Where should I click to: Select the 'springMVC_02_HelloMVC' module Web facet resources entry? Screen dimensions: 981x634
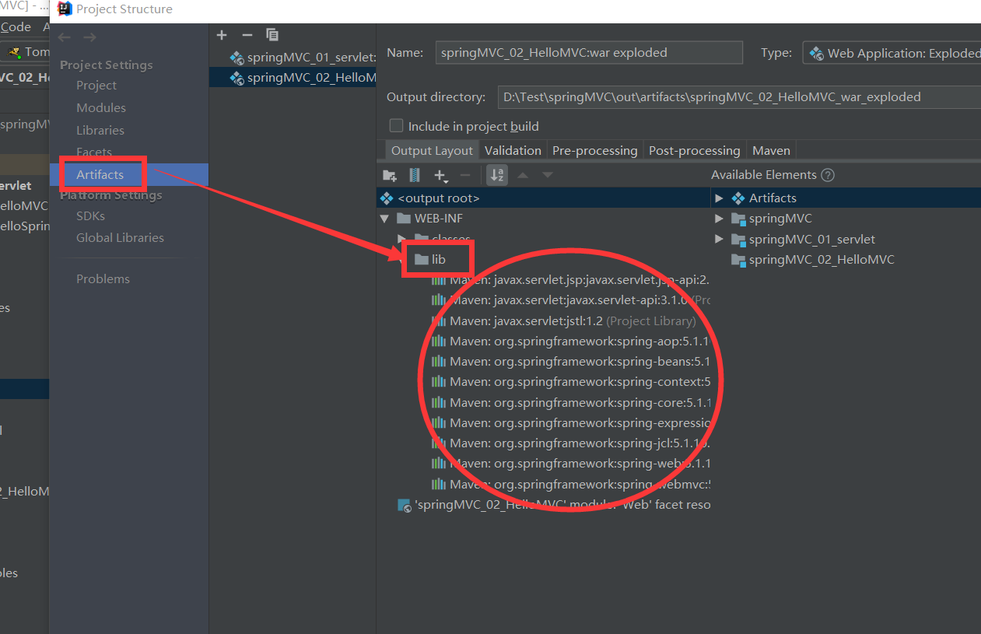click(554, 505)
